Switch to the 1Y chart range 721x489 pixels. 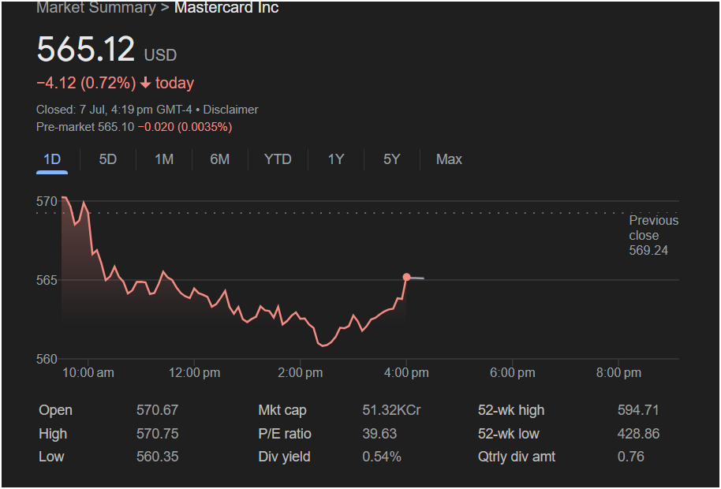(x=336, y=159)
